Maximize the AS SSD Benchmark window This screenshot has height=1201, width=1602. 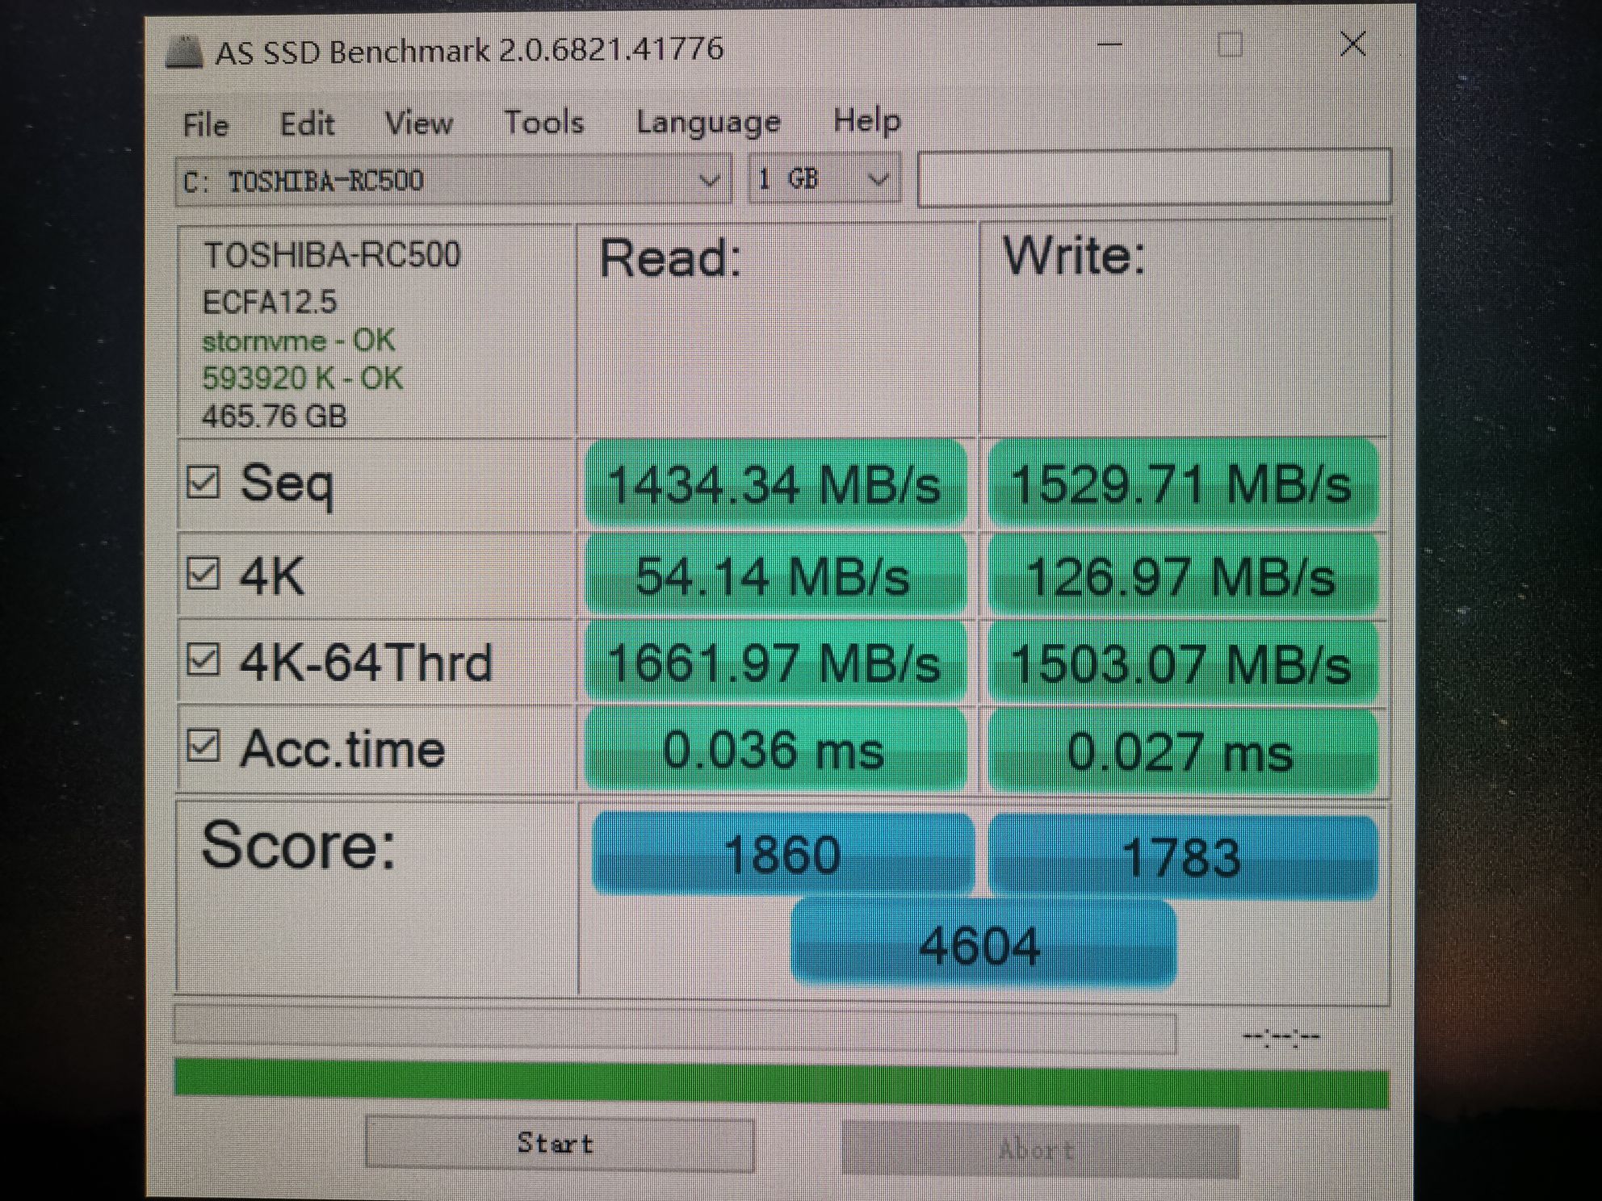coord(1230,44)
